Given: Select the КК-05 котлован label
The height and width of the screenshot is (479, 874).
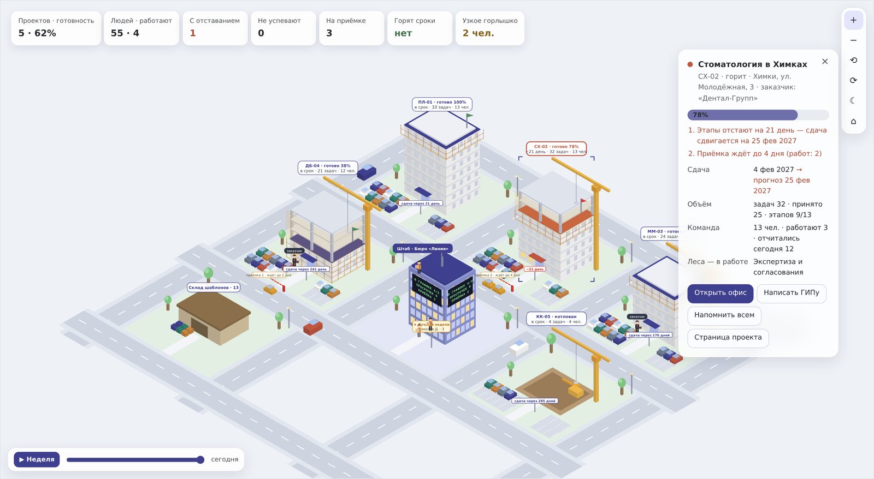Looking at the screenshot, I should (x=556, y=319).
